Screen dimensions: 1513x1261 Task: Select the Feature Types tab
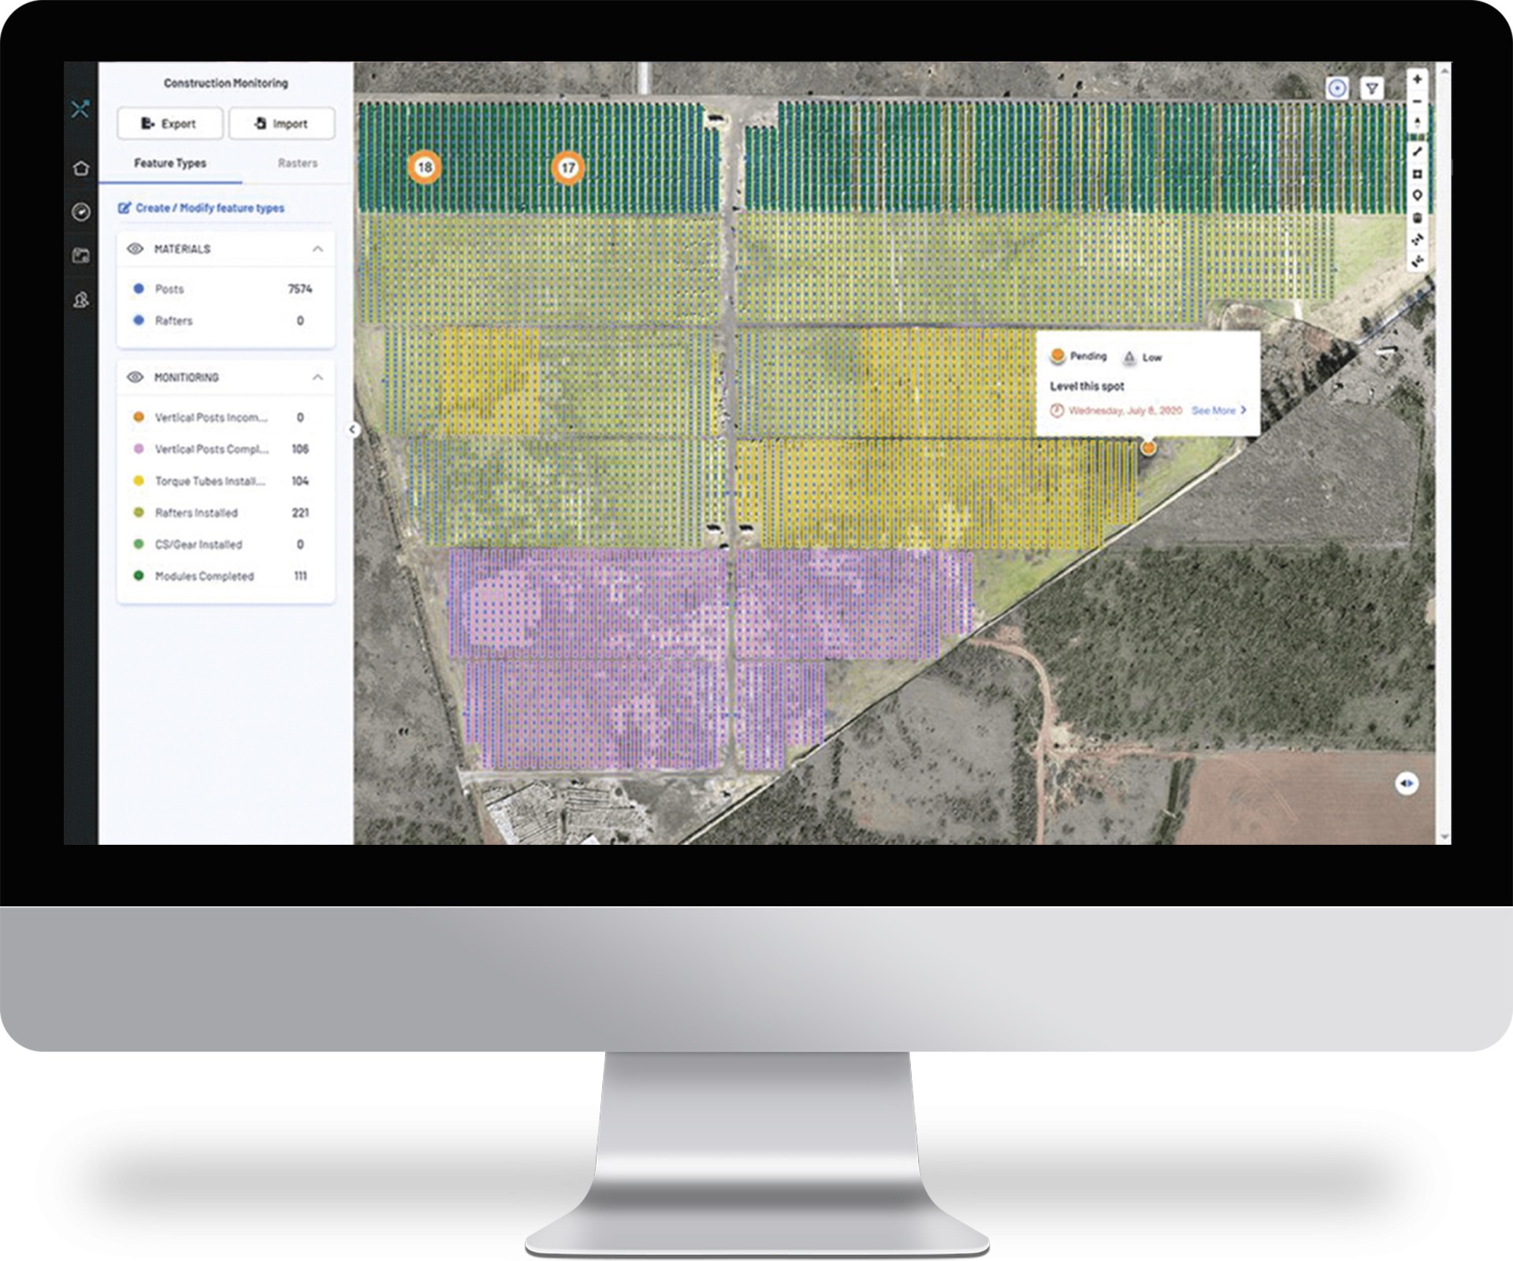(169, 163)
